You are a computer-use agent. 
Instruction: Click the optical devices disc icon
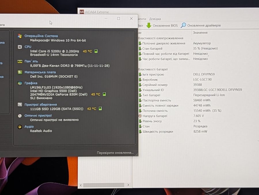coord(20,116)
